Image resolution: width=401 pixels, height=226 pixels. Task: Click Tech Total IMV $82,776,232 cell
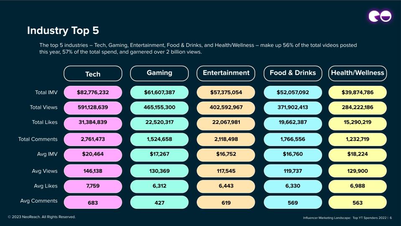93,92
